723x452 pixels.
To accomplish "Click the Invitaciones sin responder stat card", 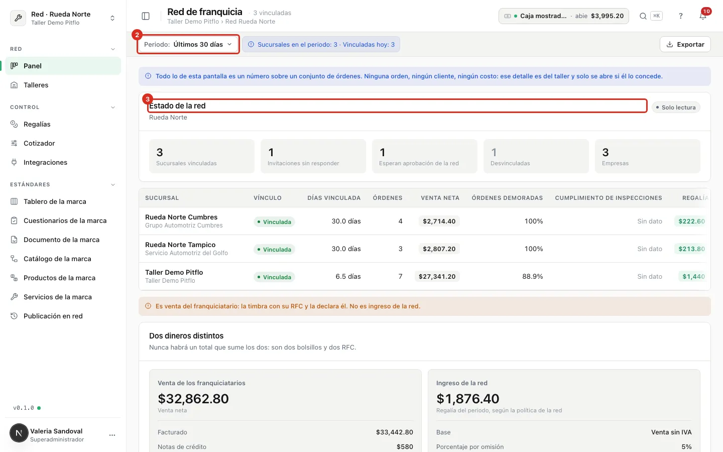I will [313, 156].
